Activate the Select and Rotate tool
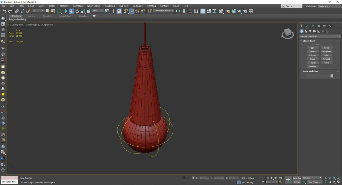The width and height of the screenshot is (342, 185). (77, 11)
